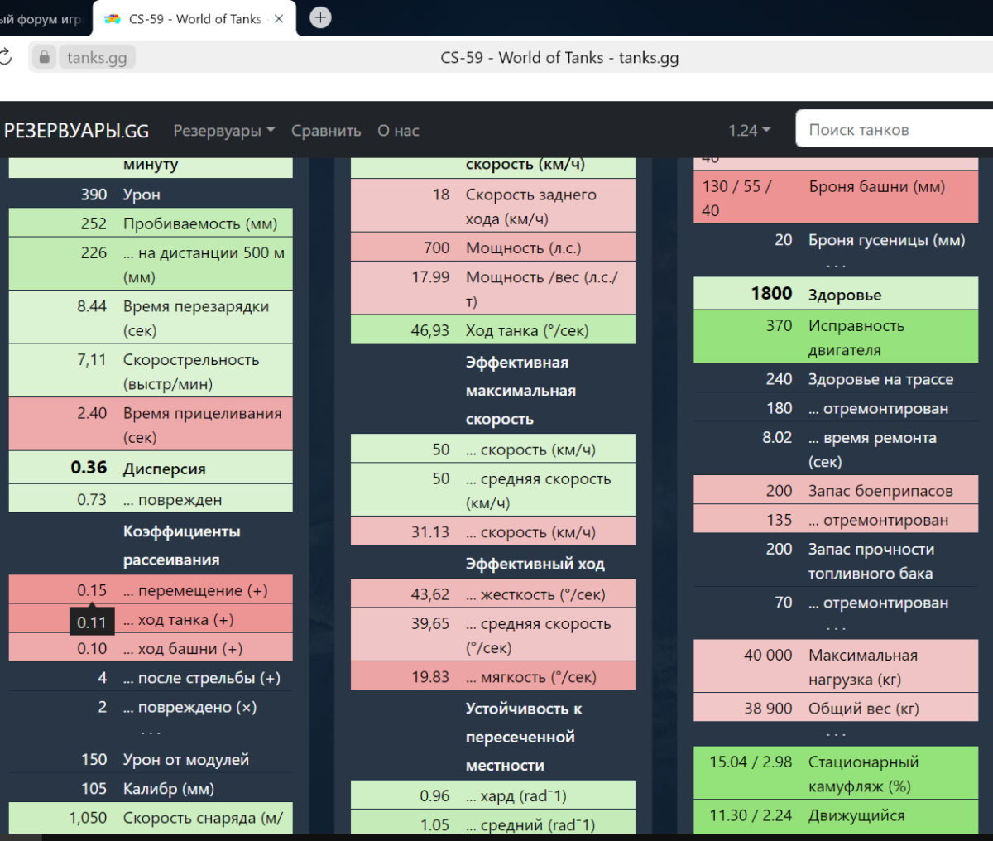Open the РЕЗЕРВУАРЫ.GG home logo link
The width and height of the screenshot is (993, 841).
[x=76, y=131]
